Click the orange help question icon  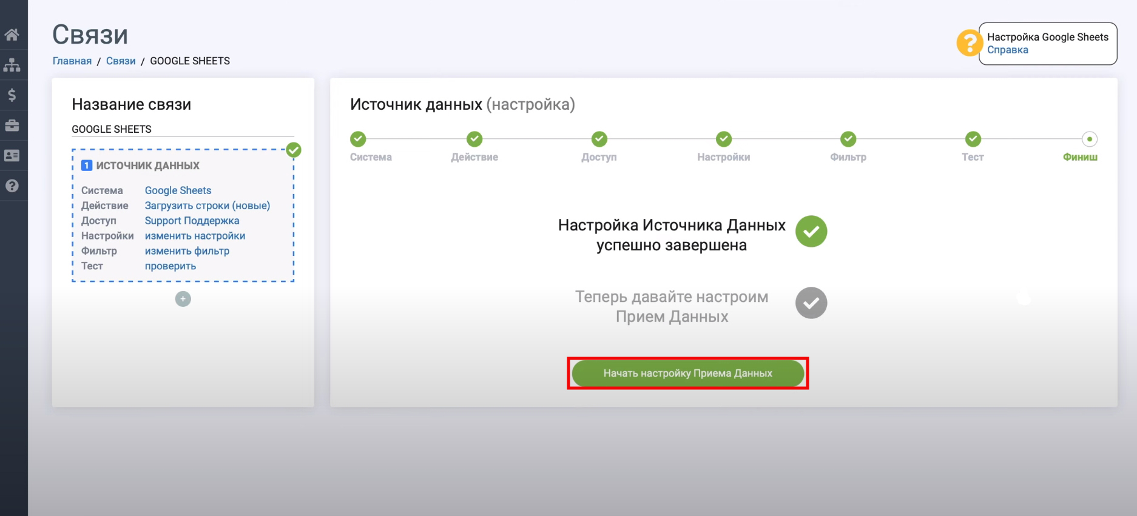pyautogui.click(x=969, y=43)
